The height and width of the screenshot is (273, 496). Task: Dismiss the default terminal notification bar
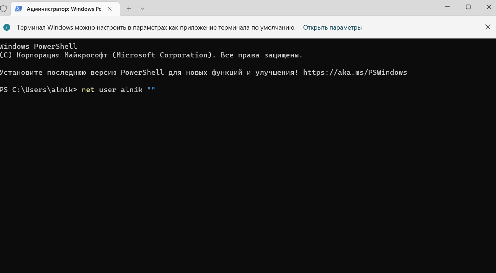[488, 27]
